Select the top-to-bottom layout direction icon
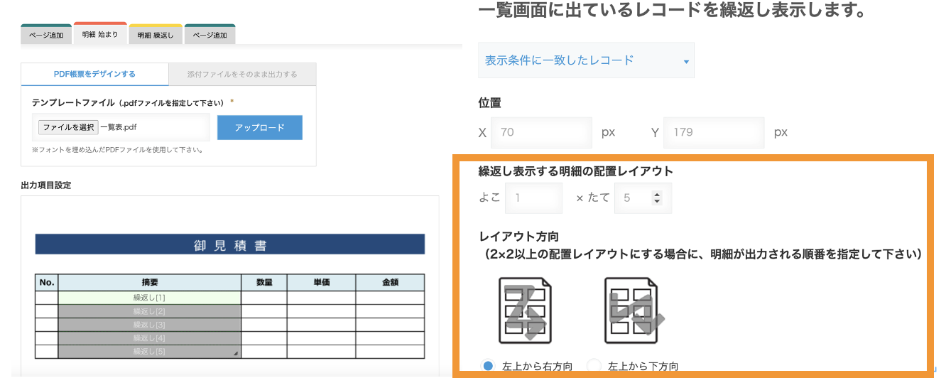The image size is (946, 378). coord(634,310)
